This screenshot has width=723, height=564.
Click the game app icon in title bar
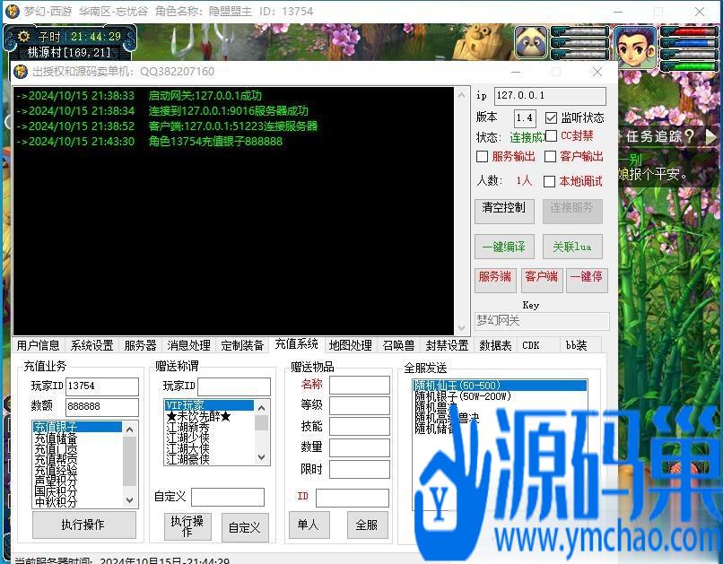[11, 11]
